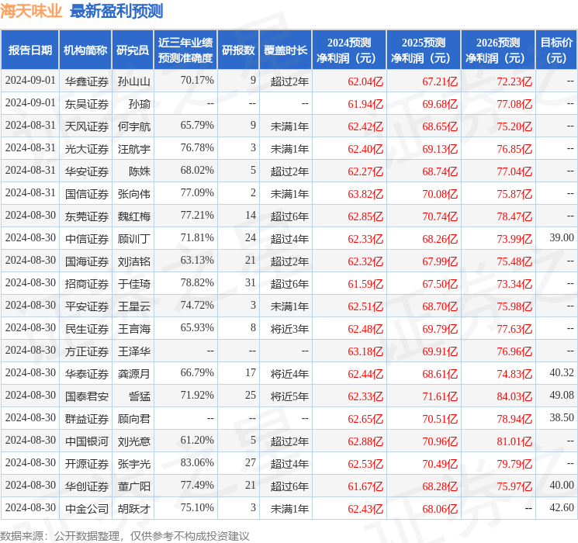Select the 中国银河 institution cell
The image size is (578, 543).
click(x=87, y=441)
